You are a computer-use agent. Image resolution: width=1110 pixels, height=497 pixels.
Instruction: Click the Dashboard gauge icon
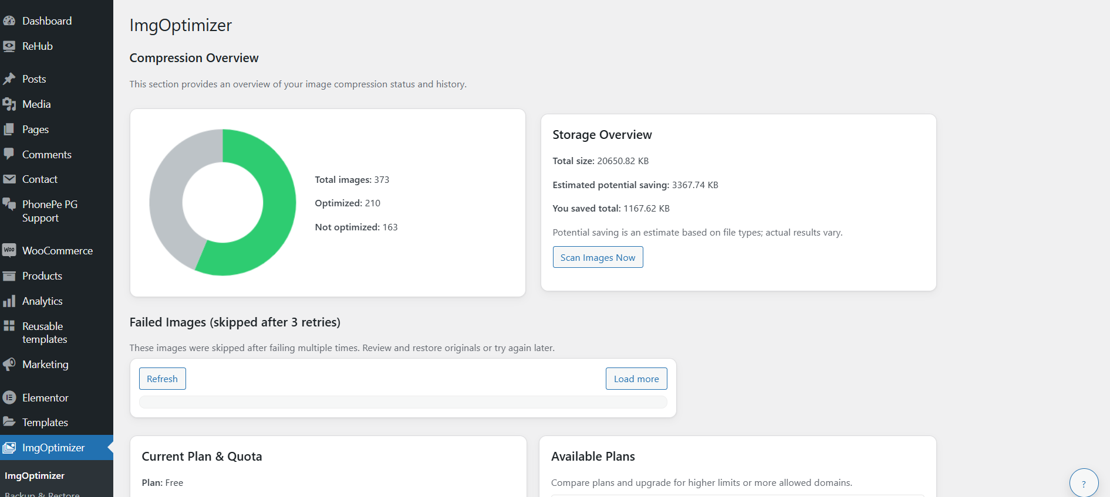[x=9, y=21]
